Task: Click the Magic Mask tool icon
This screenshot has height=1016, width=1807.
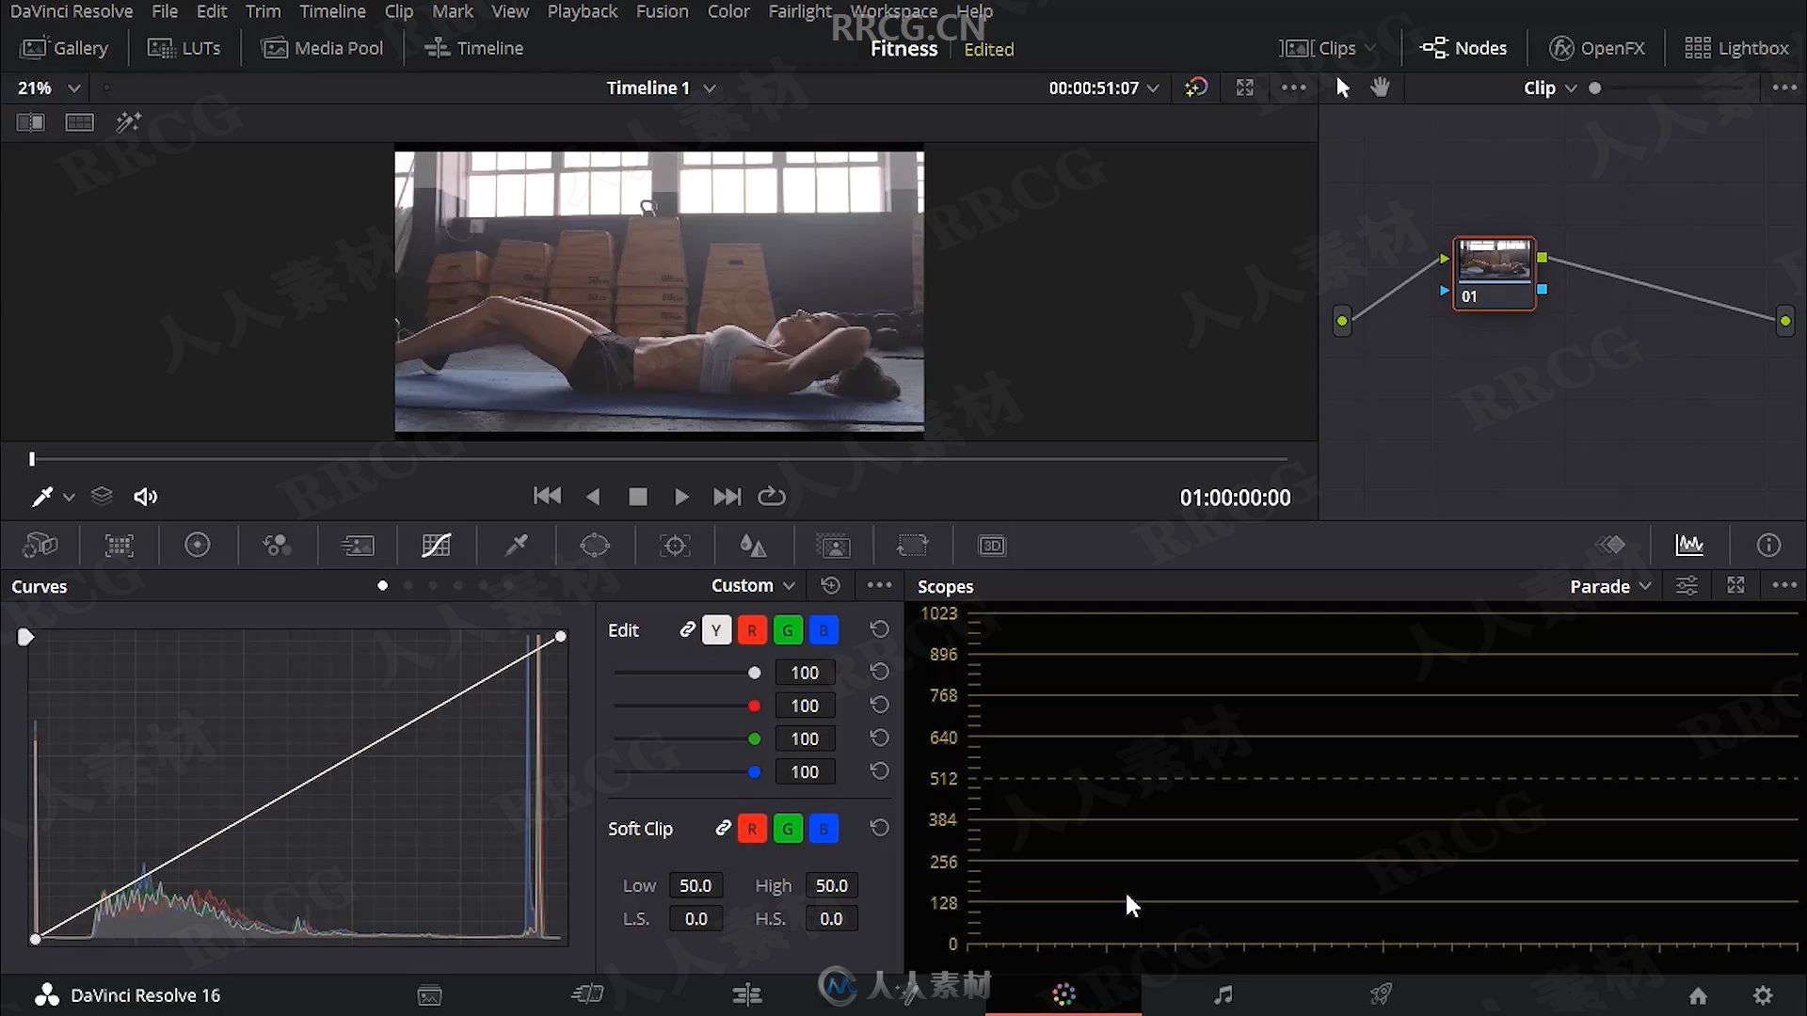Action: coord(833,545)
